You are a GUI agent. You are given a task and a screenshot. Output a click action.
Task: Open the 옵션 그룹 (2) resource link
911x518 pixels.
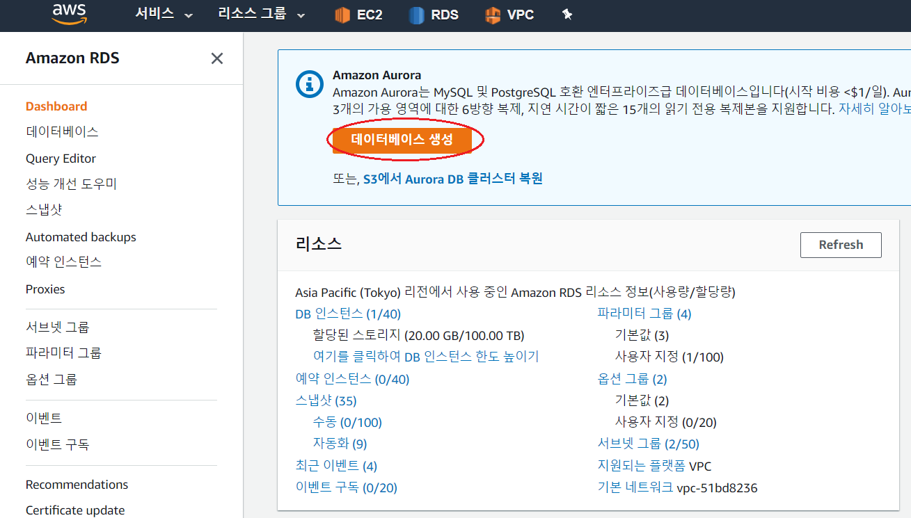[632, 379]
